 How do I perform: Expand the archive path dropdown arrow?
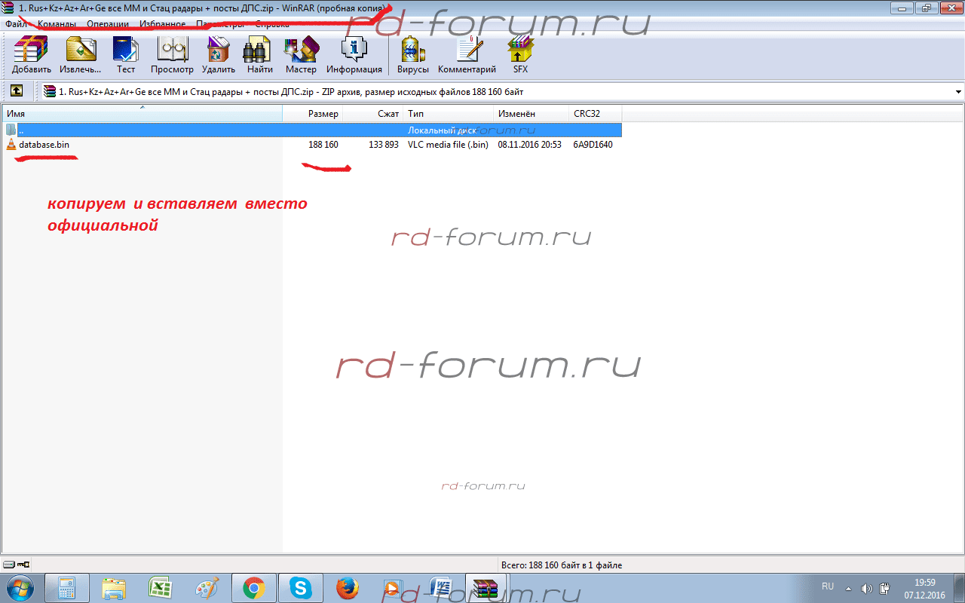coord(958,92)
